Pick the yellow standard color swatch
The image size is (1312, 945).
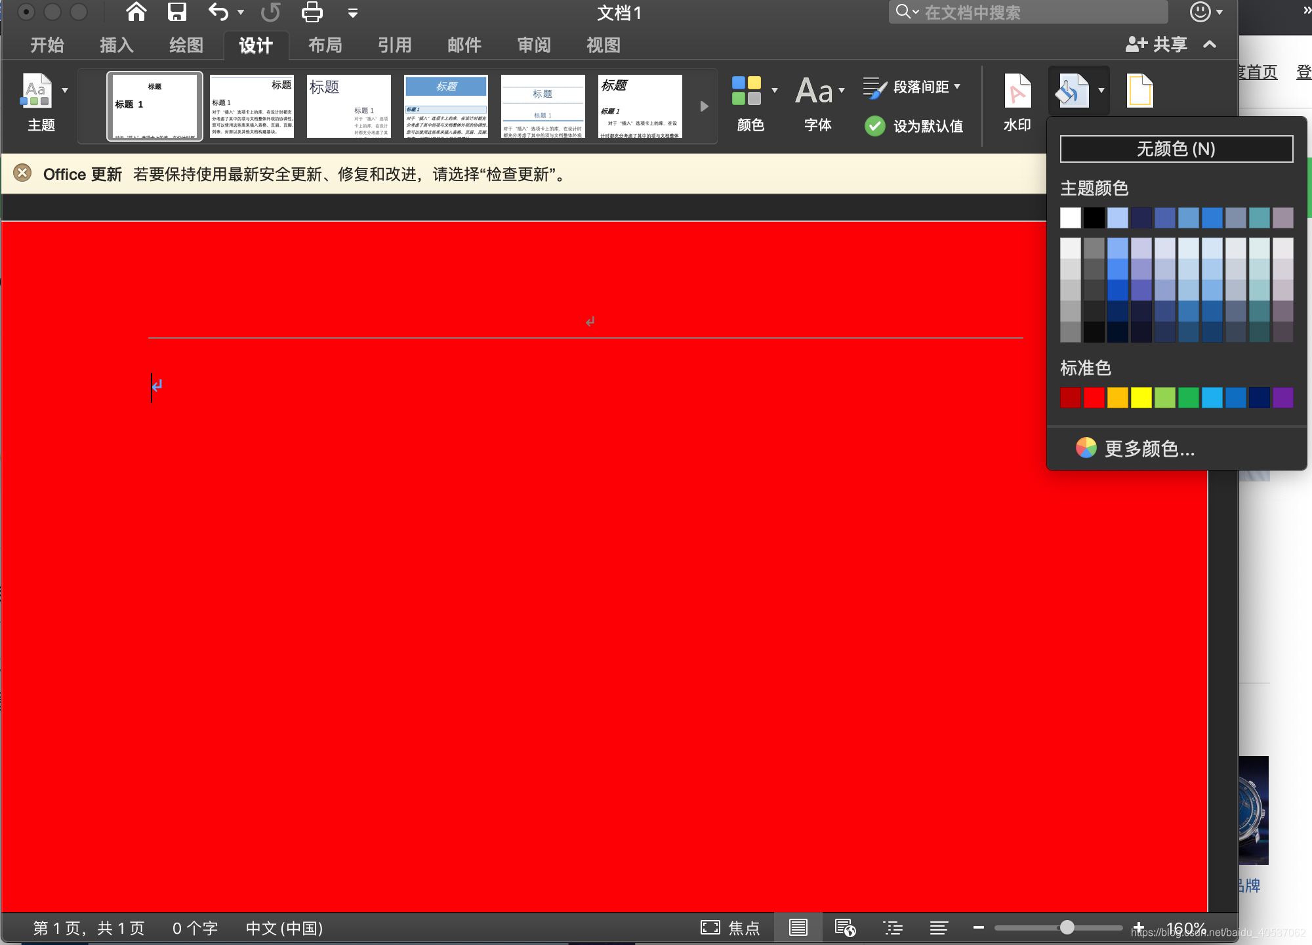(1141, 398)
